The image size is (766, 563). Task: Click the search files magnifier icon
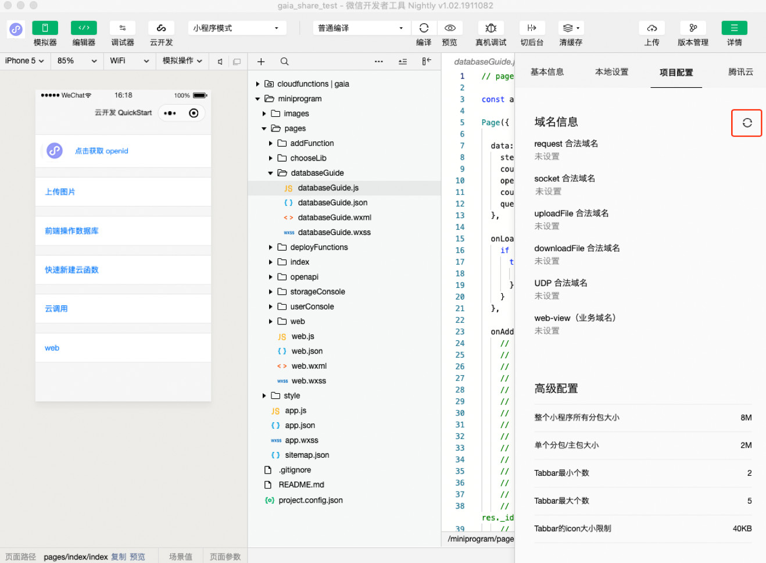284,62
